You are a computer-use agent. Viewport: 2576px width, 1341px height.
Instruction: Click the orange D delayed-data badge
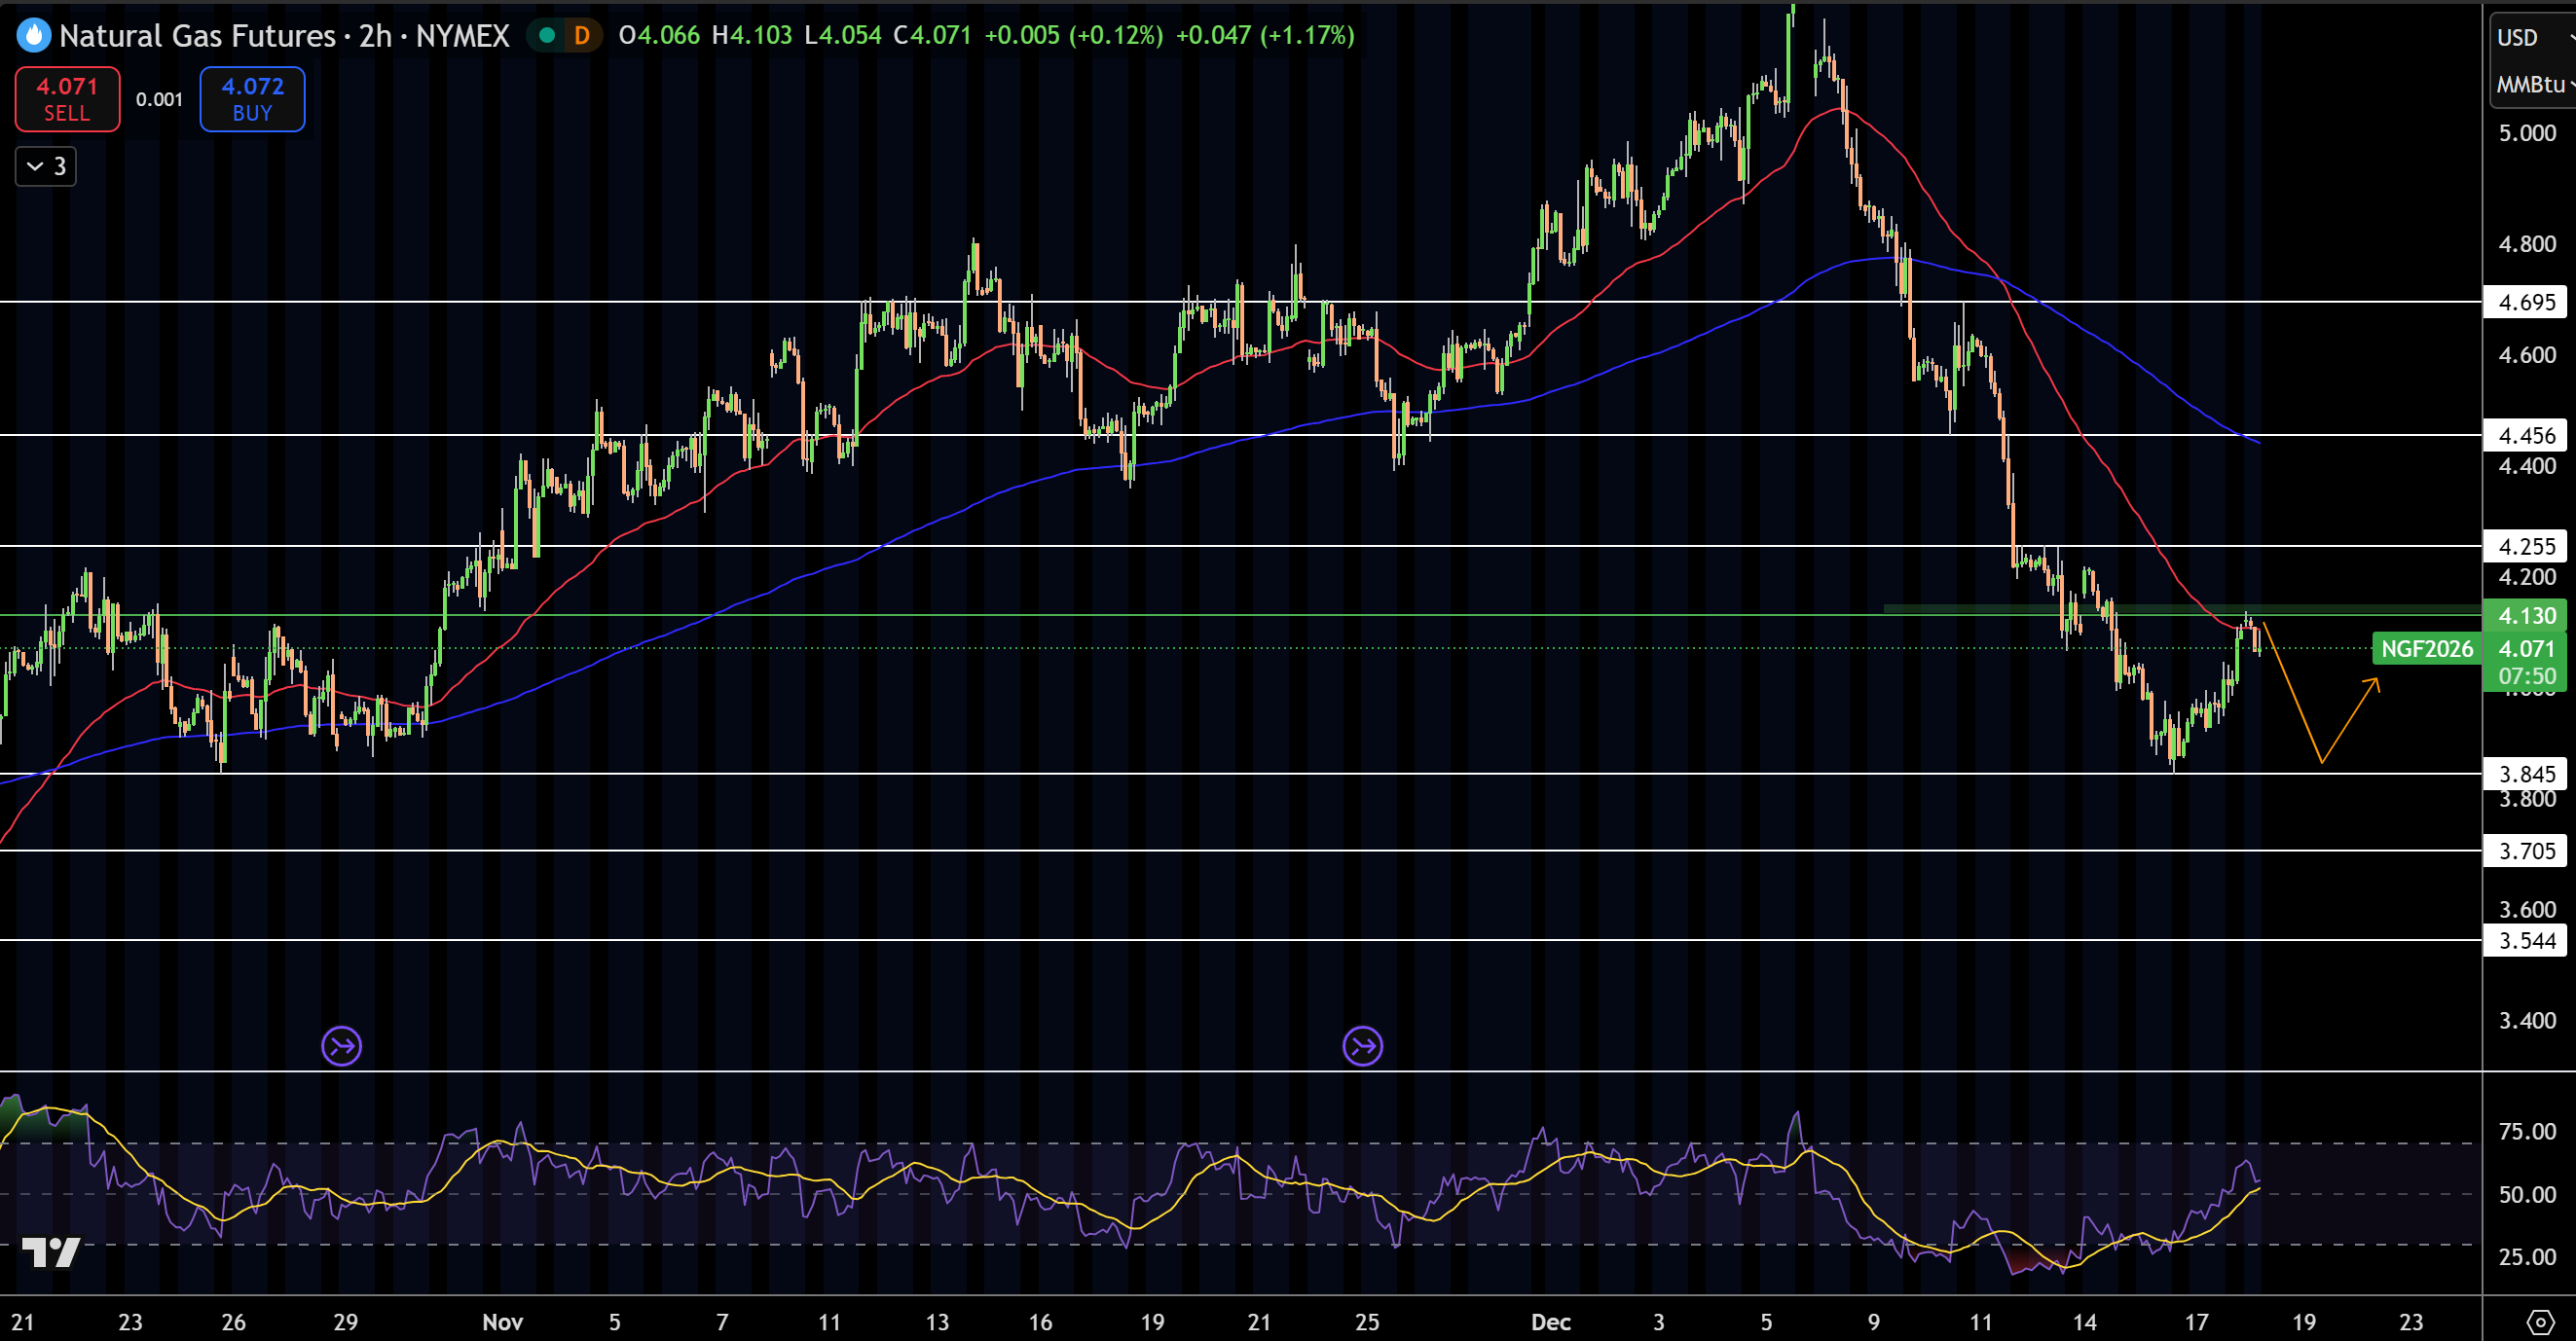click(x=581, y=36)
